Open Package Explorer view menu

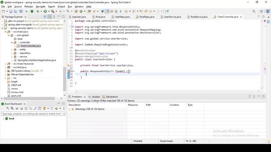pos(54,17)
